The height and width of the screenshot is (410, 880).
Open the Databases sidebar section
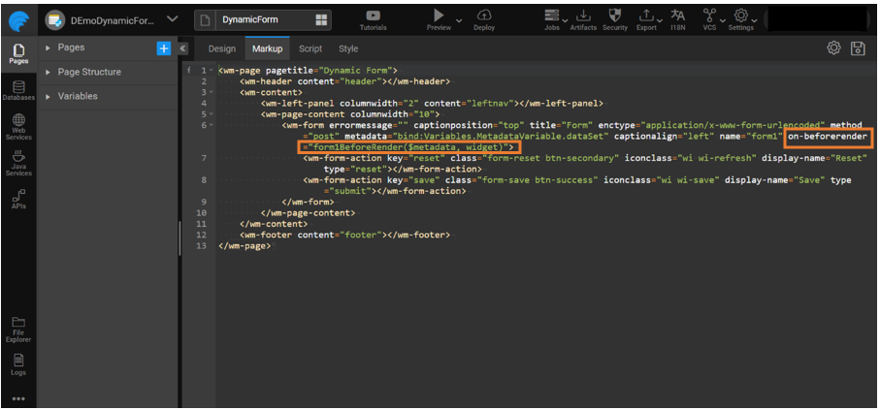click(18, 90)
